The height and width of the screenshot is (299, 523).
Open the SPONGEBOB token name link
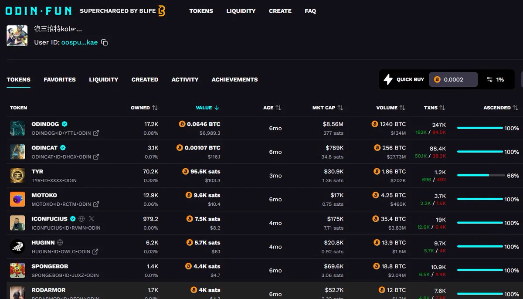click(50, 266)
